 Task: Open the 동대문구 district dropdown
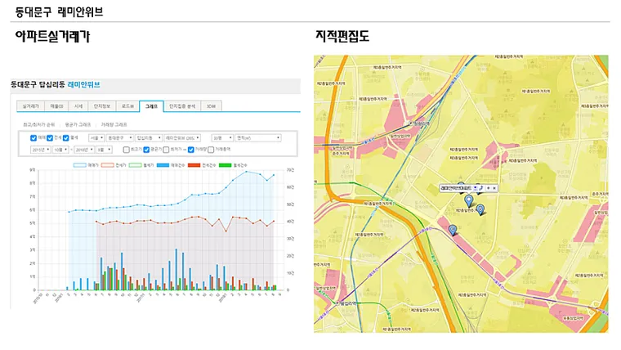coord(120,138)
